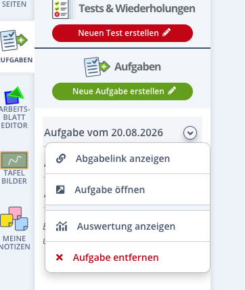Choose Aufgabe öffnen in the menu
The height and width of the screenshot is (290, 245).
pos(127,190)
